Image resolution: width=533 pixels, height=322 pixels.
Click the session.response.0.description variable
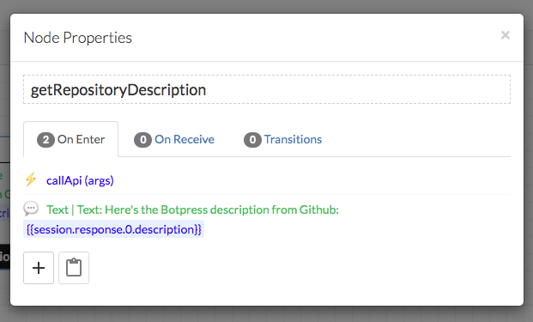pos(113,229)
